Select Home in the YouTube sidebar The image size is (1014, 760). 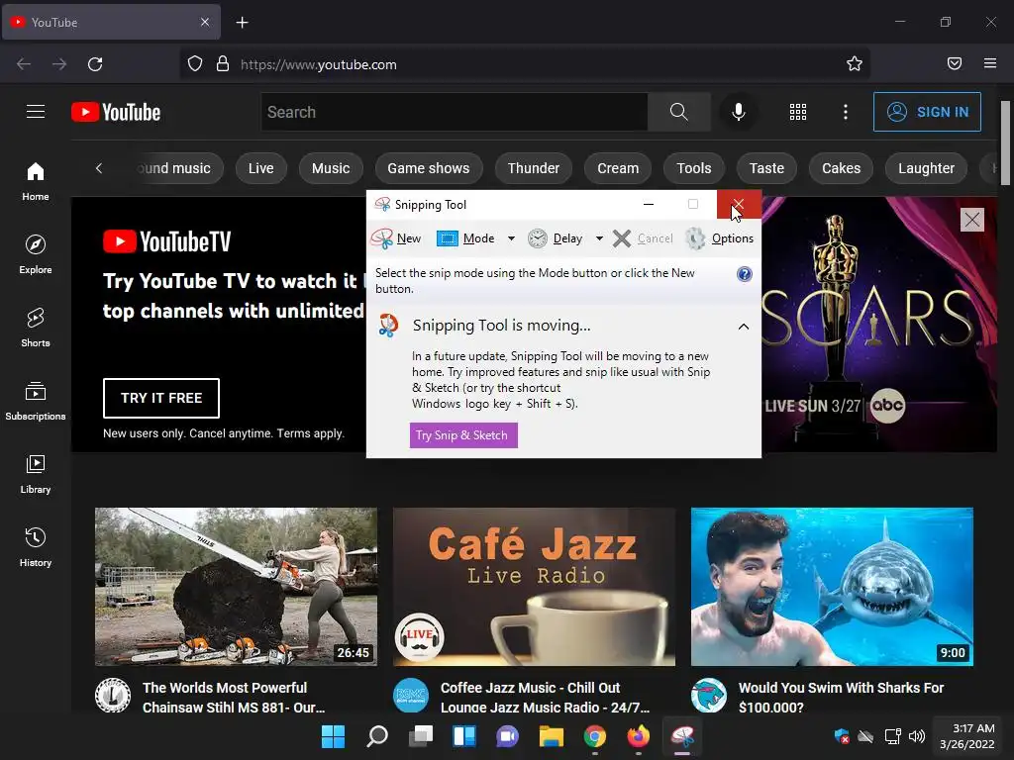(x=36, y=181)
